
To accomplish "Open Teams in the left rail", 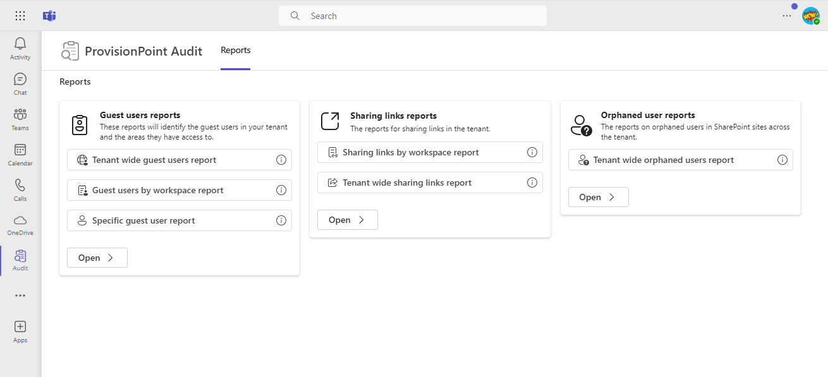I will [x=20, y=119].
